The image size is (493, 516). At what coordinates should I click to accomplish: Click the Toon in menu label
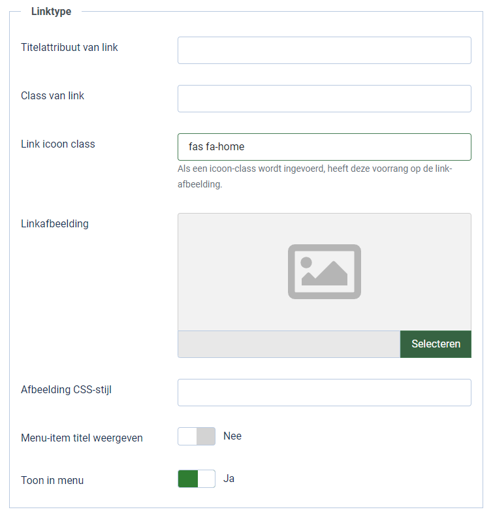(52, 480)
